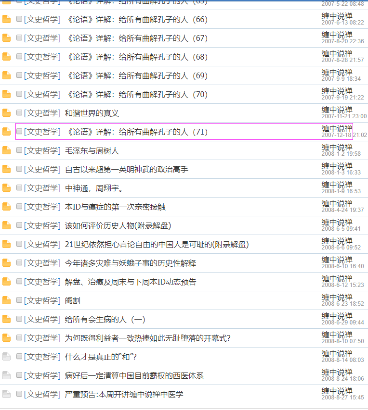This screenshot has height=410, width=368.
Task: Select checkbox for 《论语》详解 (67)
Action: pyautogui.click(x=19, y=37)
